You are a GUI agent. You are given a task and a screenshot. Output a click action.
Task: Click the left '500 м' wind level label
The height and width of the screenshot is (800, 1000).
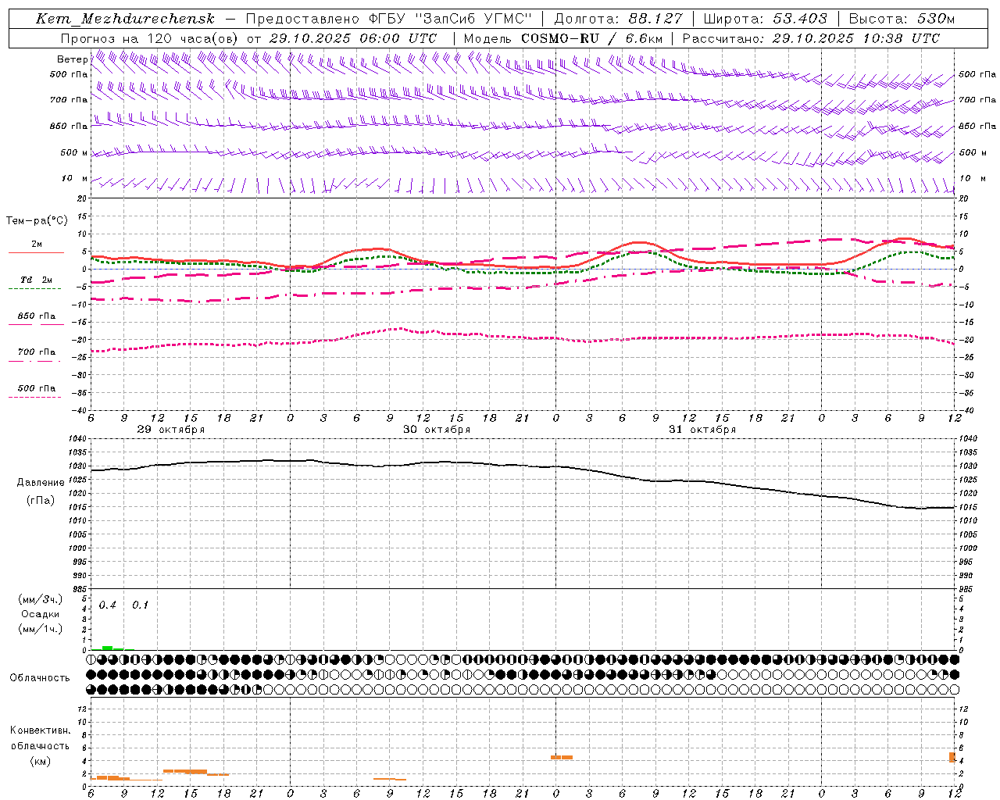74,152
